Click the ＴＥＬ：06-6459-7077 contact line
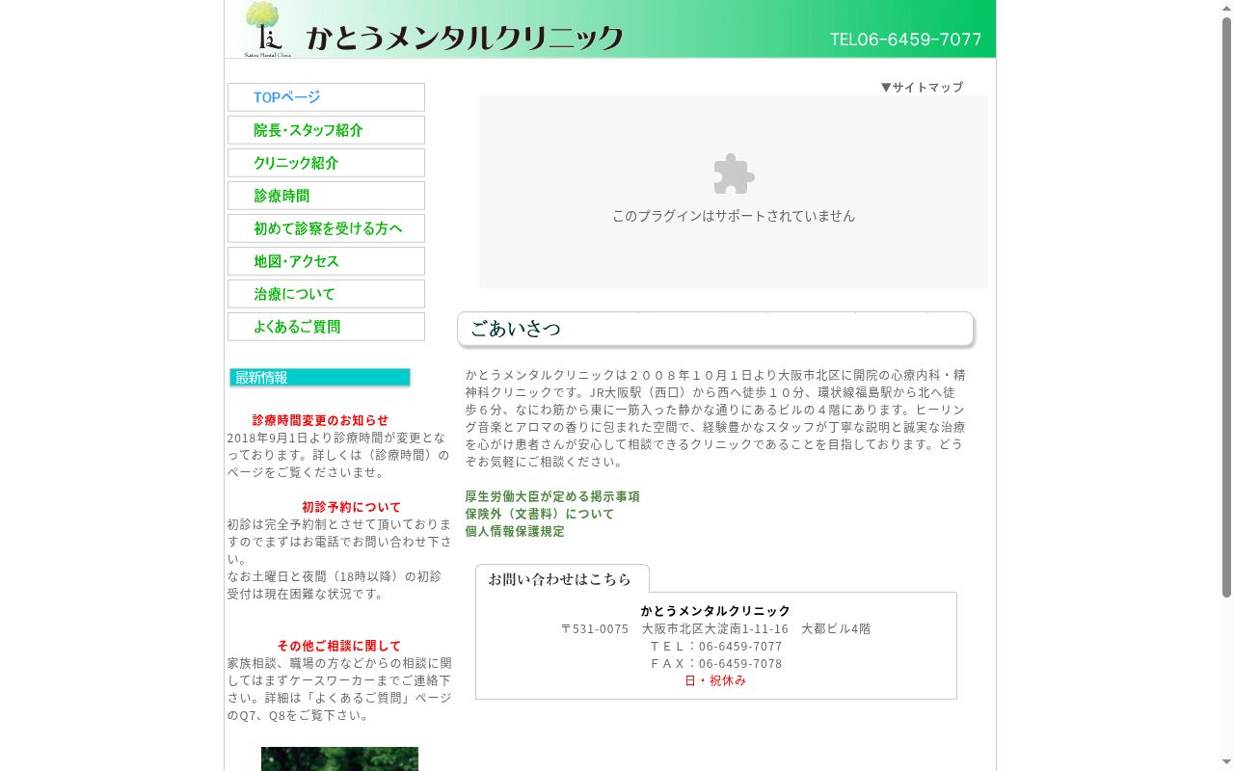 click(x=715, y=646)
